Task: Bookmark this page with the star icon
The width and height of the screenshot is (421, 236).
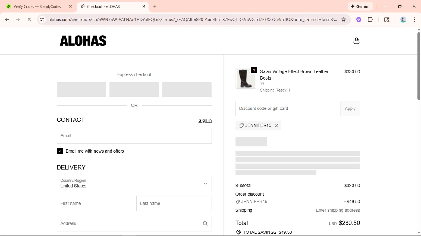Action: click(343, 20)
